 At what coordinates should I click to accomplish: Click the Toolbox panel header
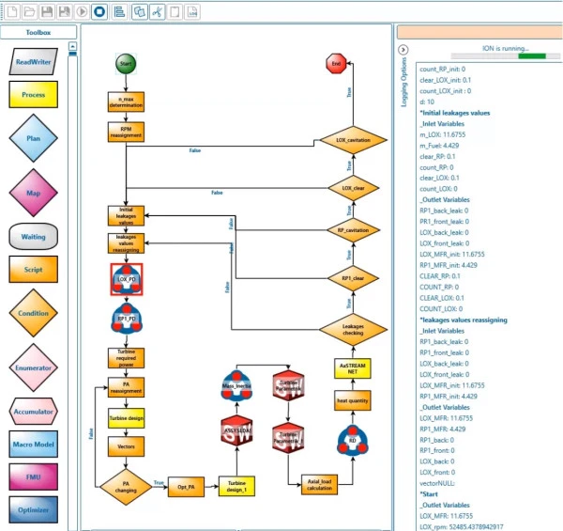(x=38, y=32)
